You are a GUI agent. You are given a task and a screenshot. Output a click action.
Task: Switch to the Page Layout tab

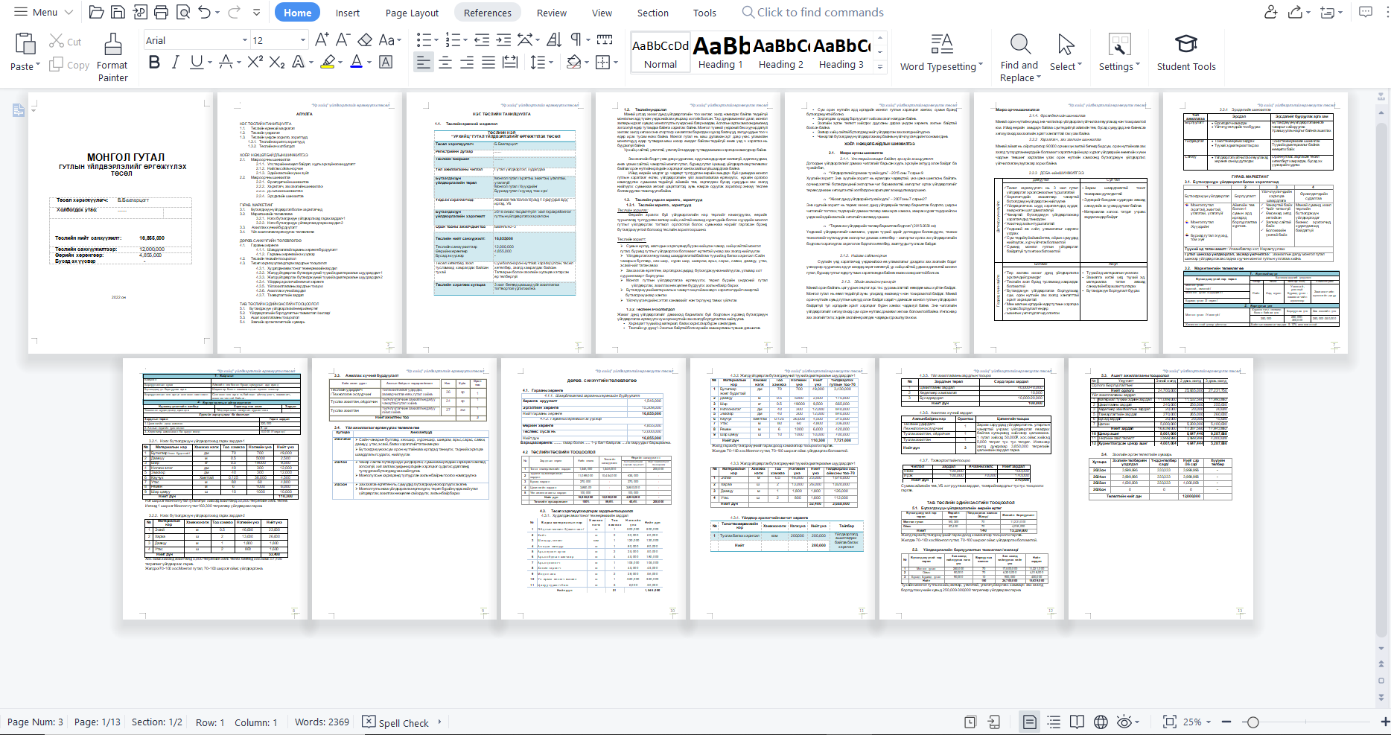(x=412, y=13)
